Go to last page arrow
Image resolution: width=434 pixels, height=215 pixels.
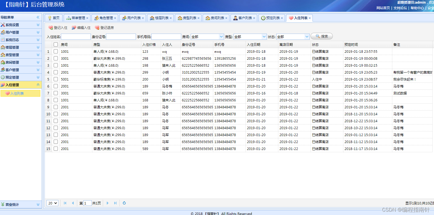pos(115,203)
